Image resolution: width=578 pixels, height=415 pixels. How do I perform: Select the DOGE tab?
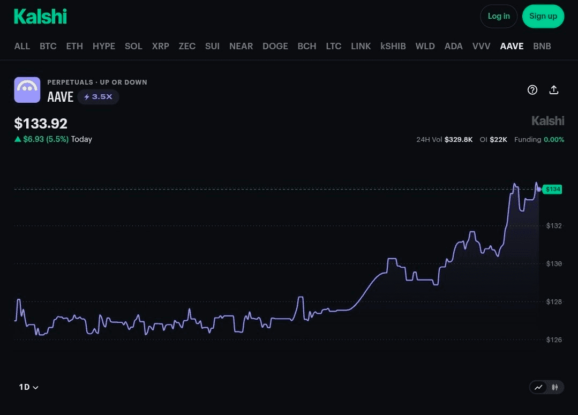(275, 46)
